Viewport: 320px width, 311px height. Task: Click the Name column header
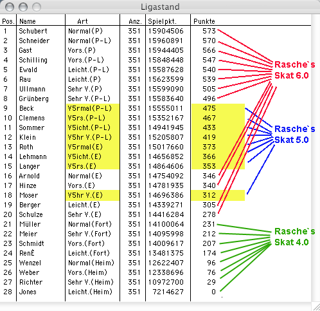tap(28, 21)
